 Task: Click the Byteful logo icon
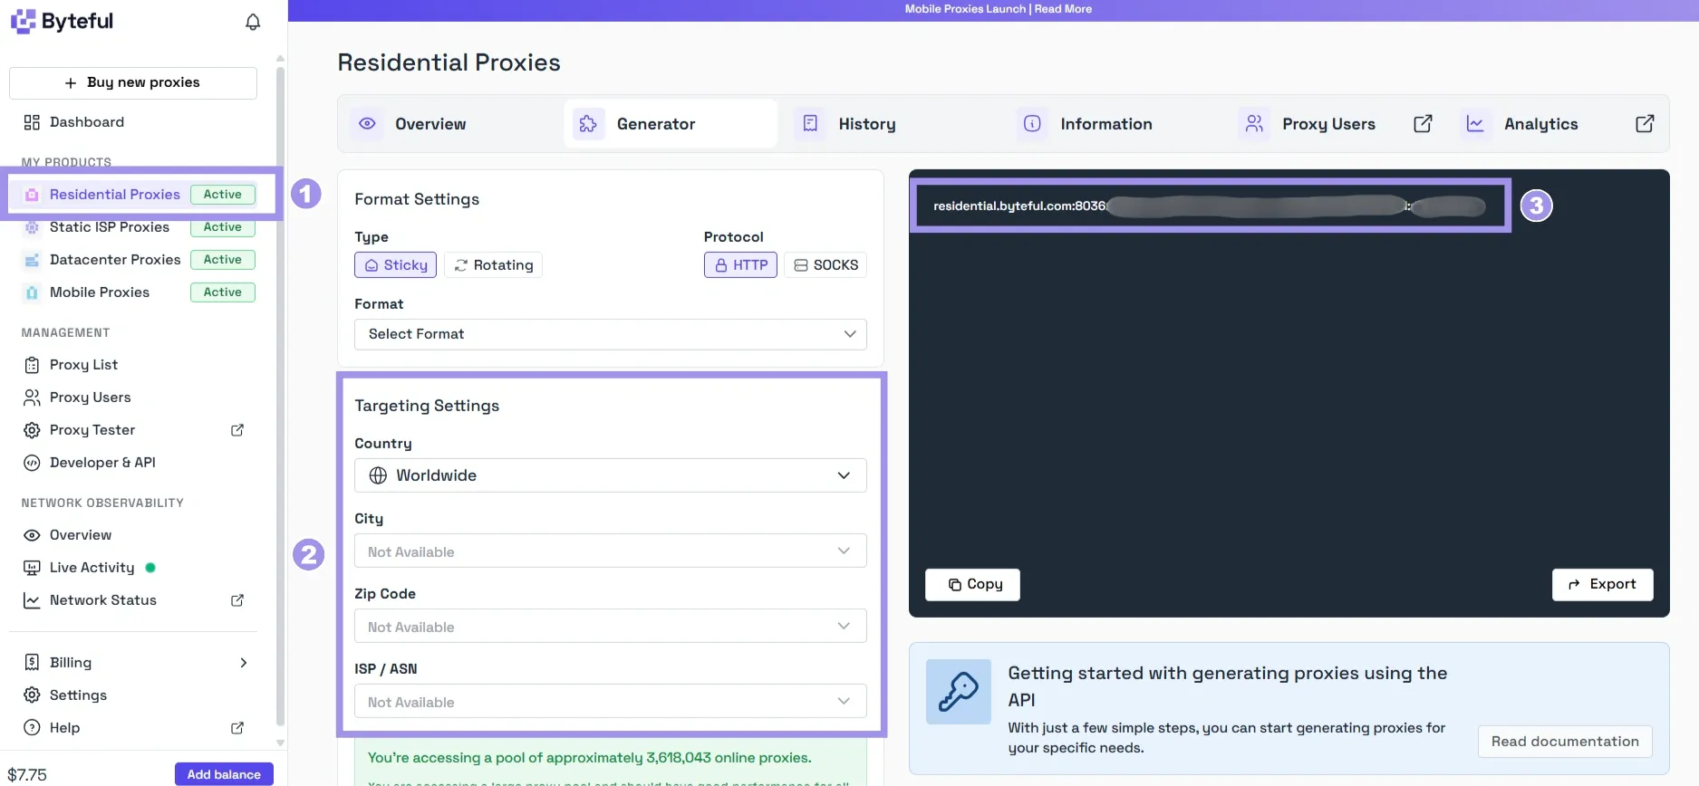[x=23, y=21]
